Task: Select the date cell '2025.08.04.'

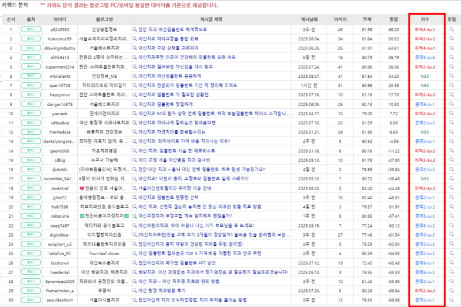Action: 309,39
